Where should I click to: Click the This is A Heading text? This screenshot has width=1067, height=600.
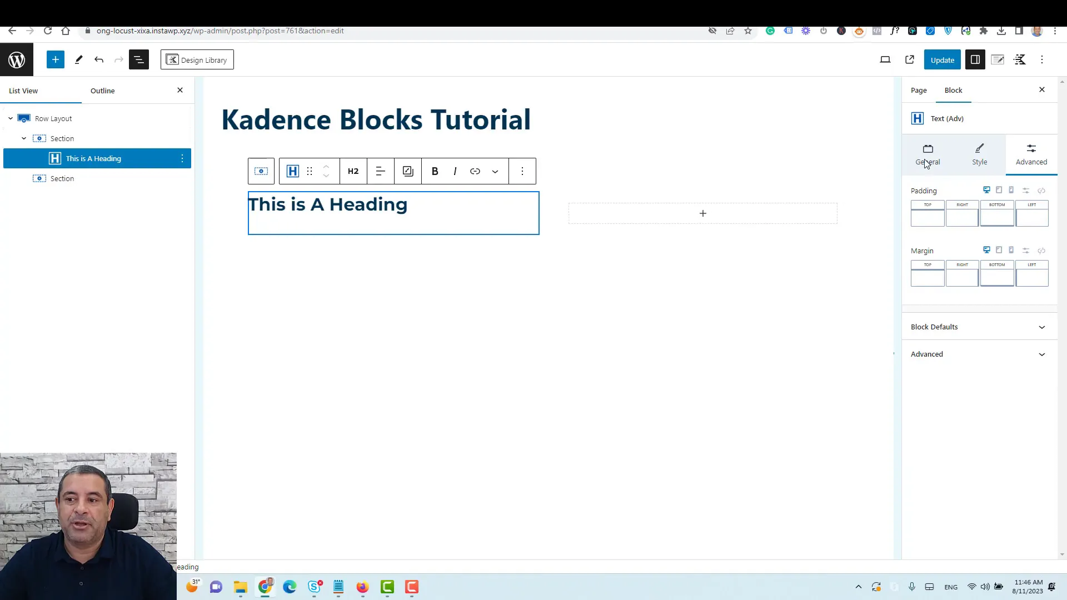[x=328, y=204]
